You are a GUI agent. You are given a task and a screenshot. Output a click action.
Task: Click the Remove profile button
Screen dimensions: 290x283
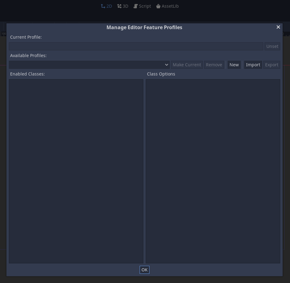tap(214, 64)
